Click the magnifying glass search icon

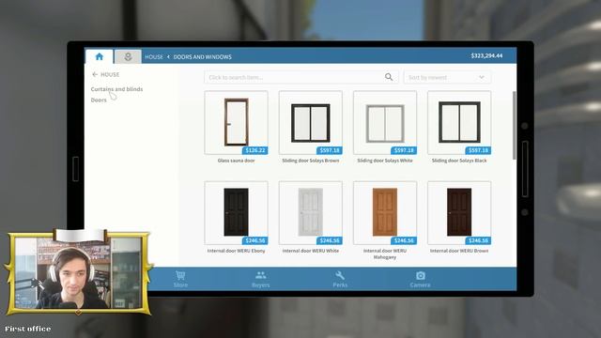tap(389, 77)
